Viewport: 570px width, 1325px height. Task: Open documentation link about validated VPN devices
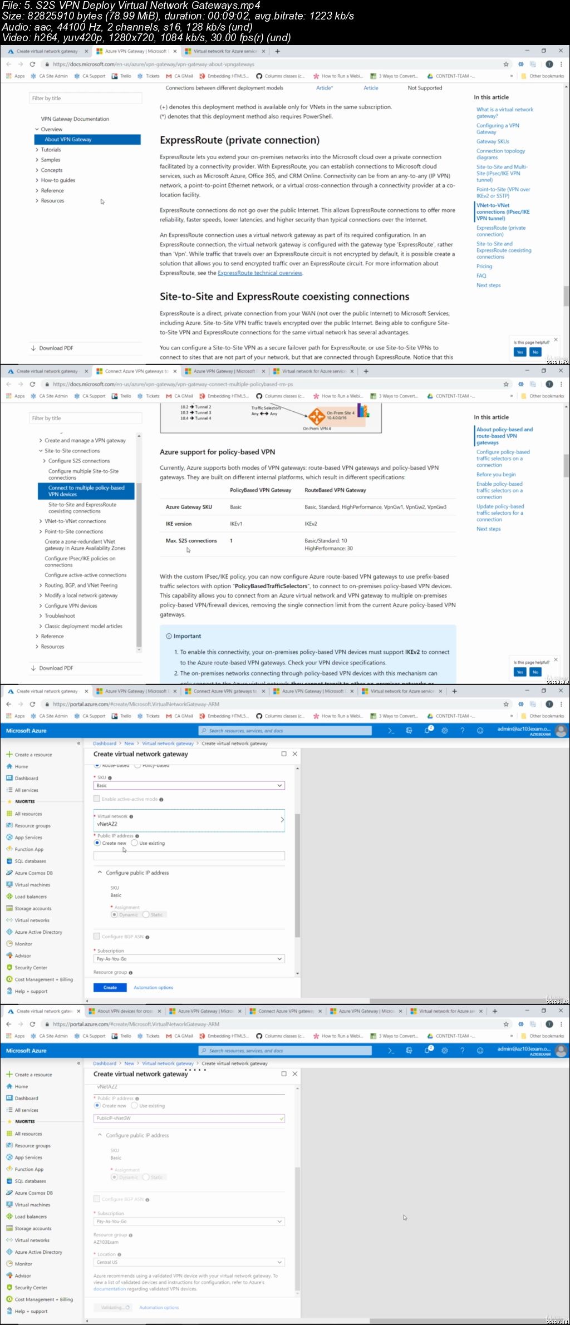[110, 1289]
